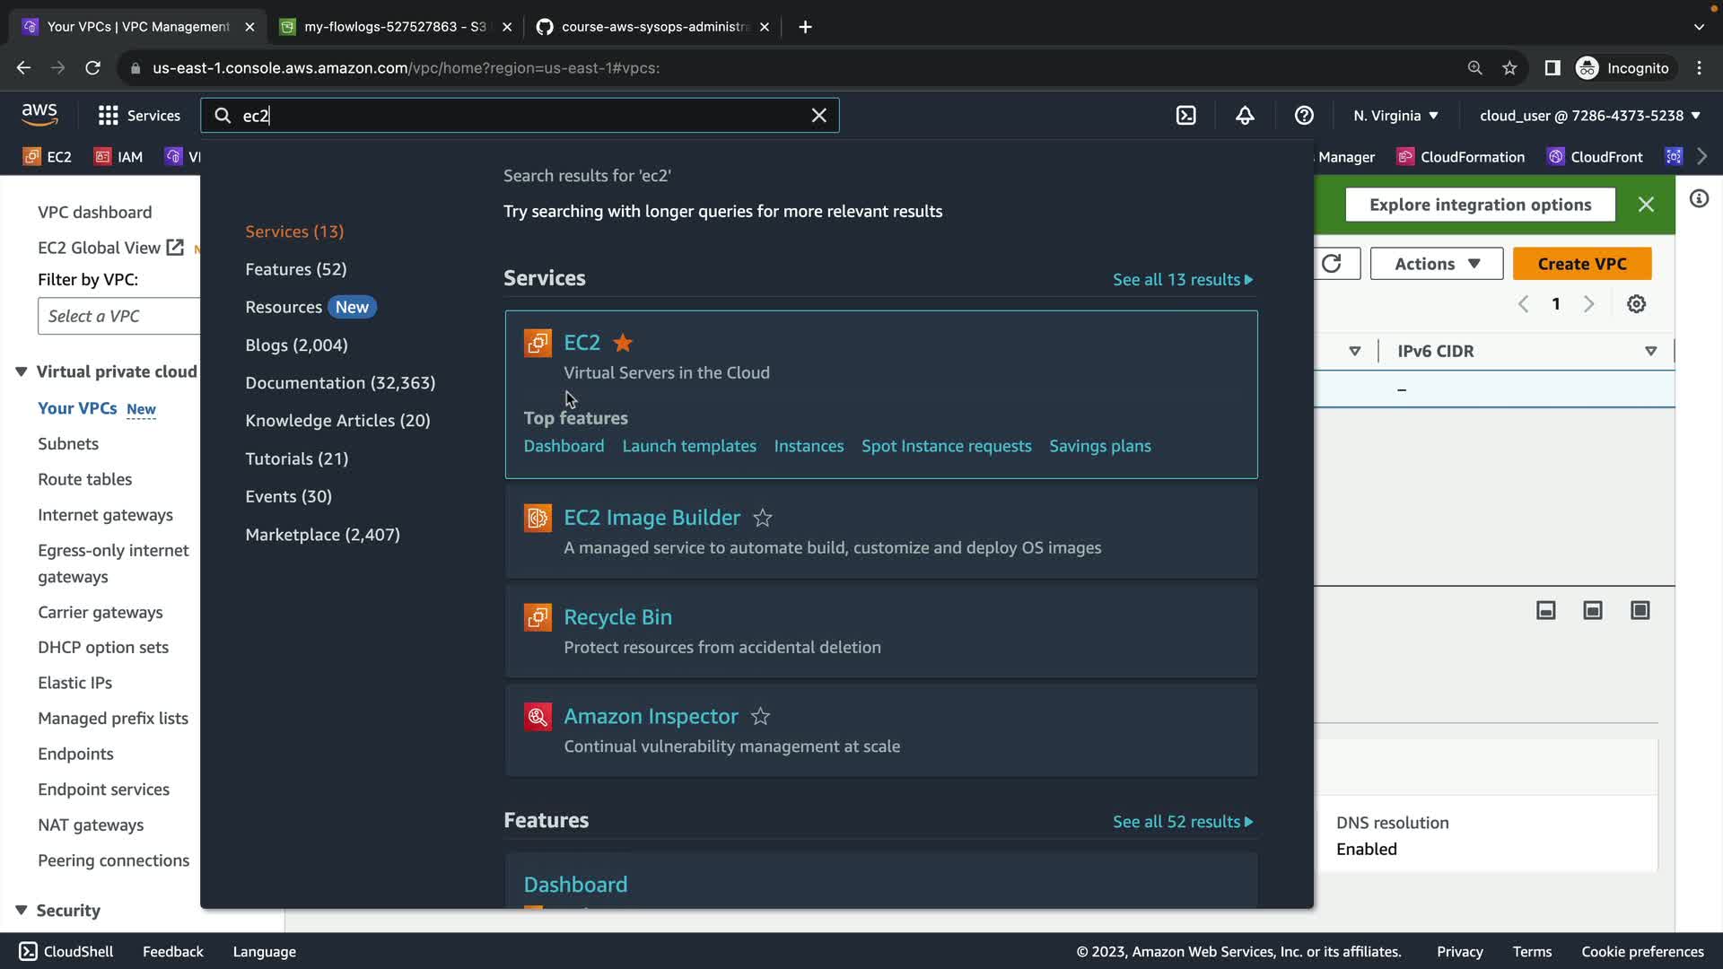Open the help question mark menu
The height and width of the screenshot is (969, 1723).
tap(1304, 116)
